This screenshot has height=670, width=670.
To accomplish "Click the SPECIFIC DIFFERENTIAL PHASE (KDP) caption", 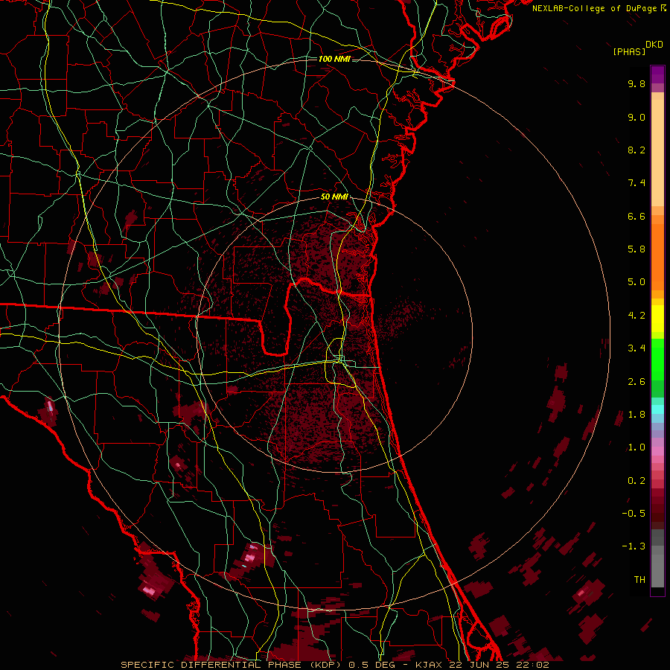I will 232,665.
